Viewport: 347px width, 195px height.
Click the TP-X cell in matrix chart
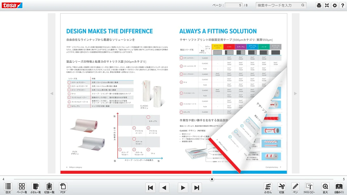pyautogui.click(x=153, y=153)
